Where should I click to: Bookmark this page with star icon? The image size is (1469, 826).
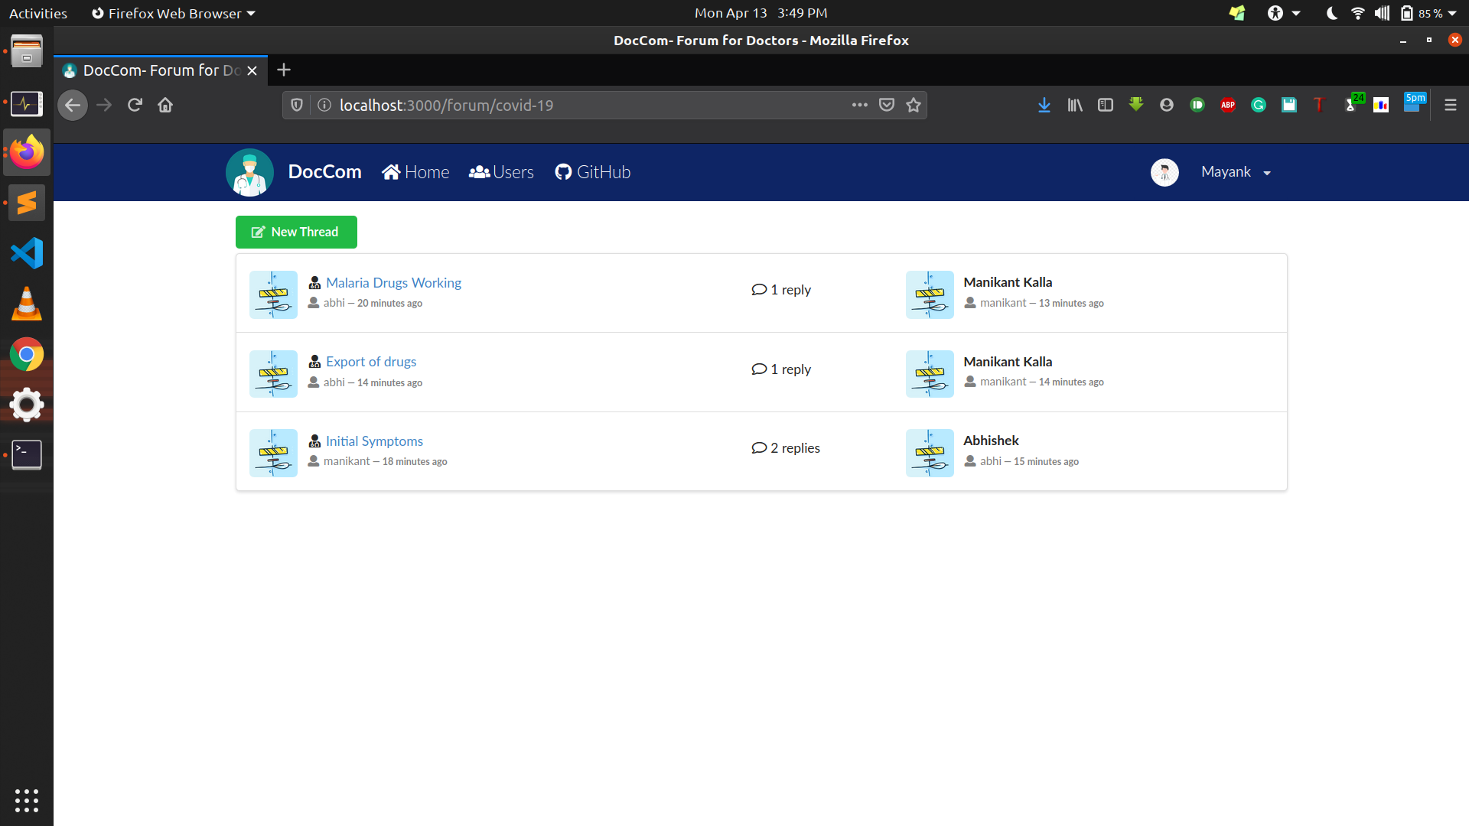coord(914,106)
